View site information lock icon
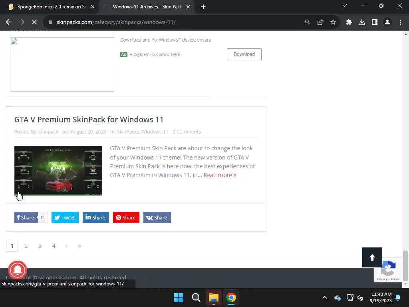Viewport: 409px width, 307px height. (50, 22)
